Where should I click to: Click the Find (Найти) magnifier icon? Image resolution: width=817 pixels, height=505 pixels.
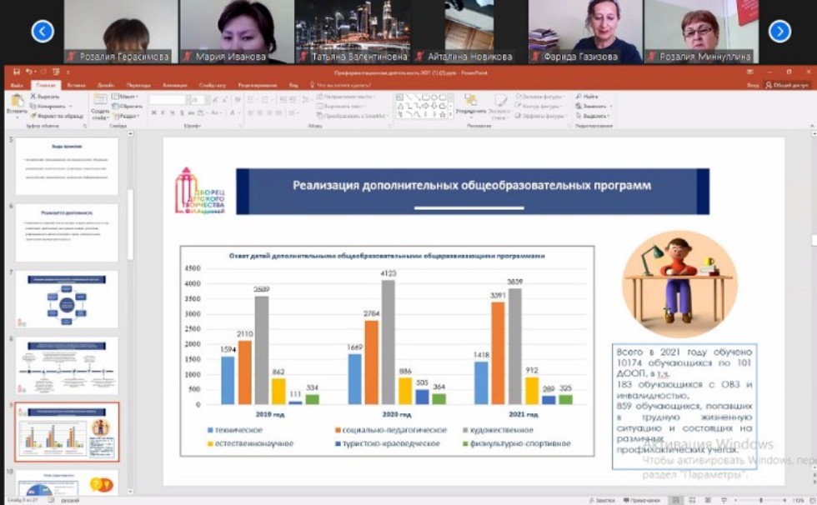pos(579,97)
